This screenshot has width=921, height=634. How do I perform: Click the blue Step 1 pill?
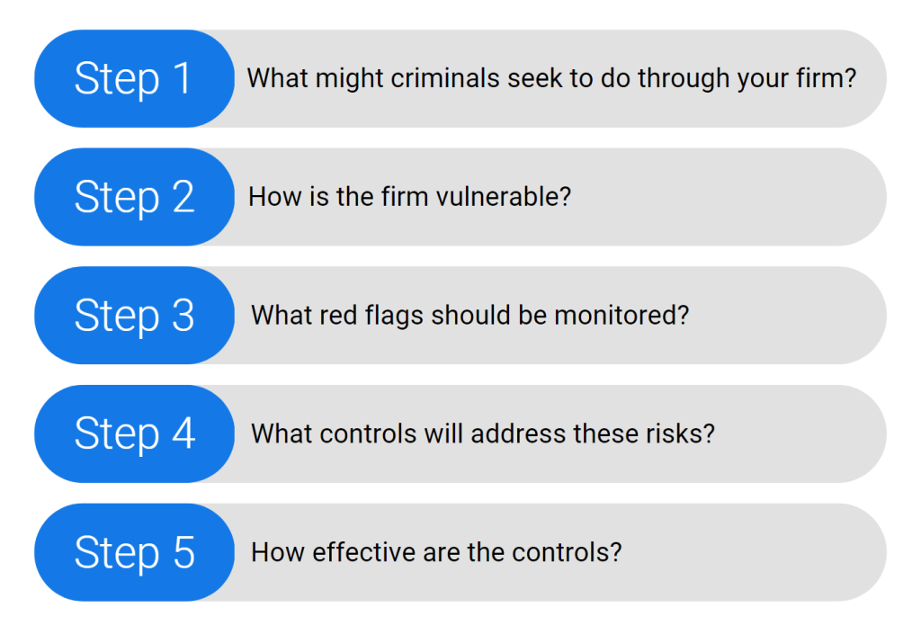click(135, 78)
